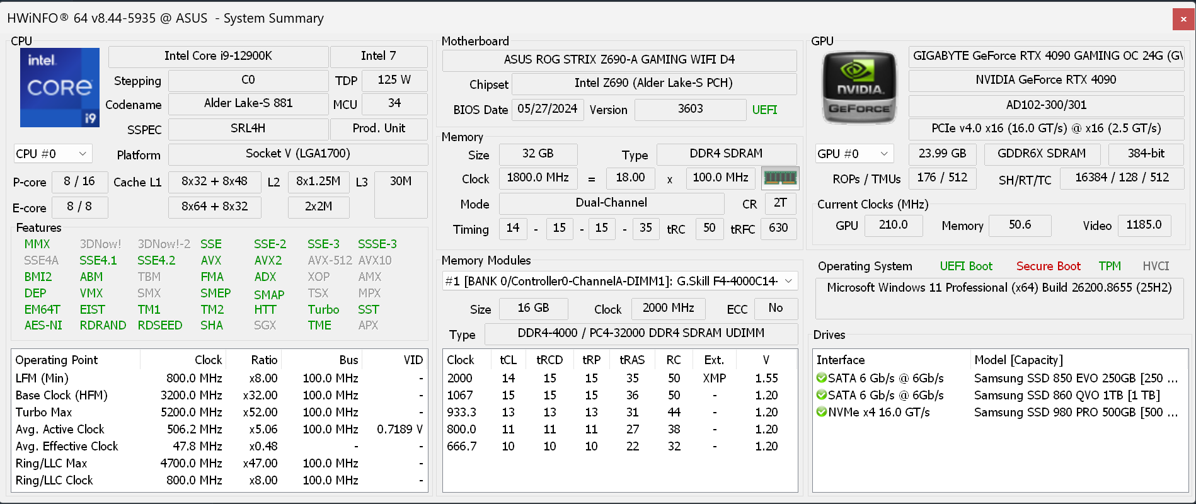Click the BIOS Version value "3603"

coord(690,109)
